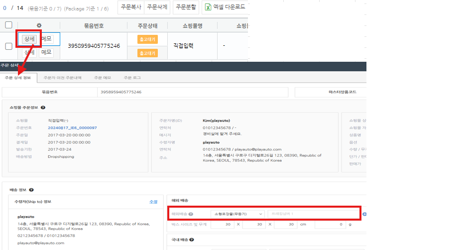Click the 박스 사이즈 및 무게 label
471x250 pixels.
pyautogui.click(x=189, y=225)
